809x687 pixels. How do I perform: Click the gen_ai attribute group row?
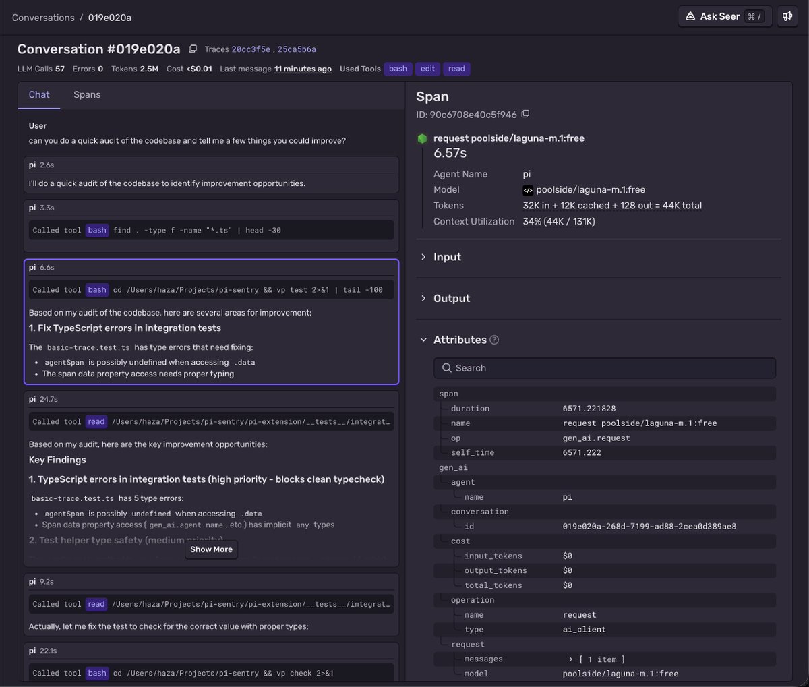605,467
